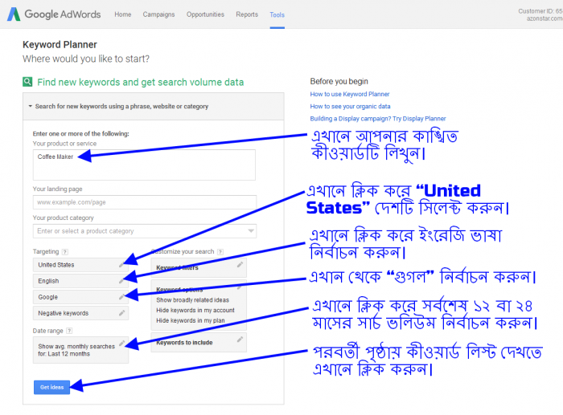Click pencil icon in Date range box
This screenshot has width=563, height=415.
tap(121, 344)
